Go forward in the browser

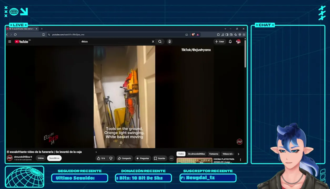point(11,35)
